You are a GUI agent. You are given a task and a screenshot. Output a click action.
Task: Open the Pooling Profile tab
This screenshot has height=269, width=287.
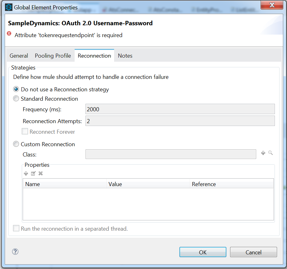[53, 56]
